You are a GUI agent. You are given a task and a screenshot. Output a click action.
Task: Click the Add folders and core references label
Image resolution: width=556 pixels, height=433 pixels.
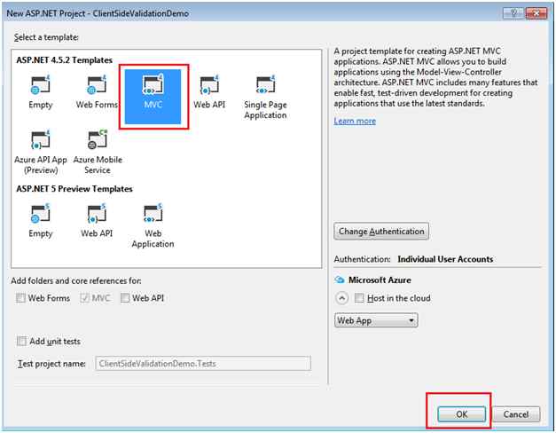click(76, 280)
